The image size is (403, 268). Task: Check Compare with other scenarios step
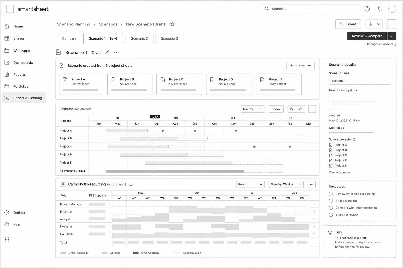[x=331, y=208]
